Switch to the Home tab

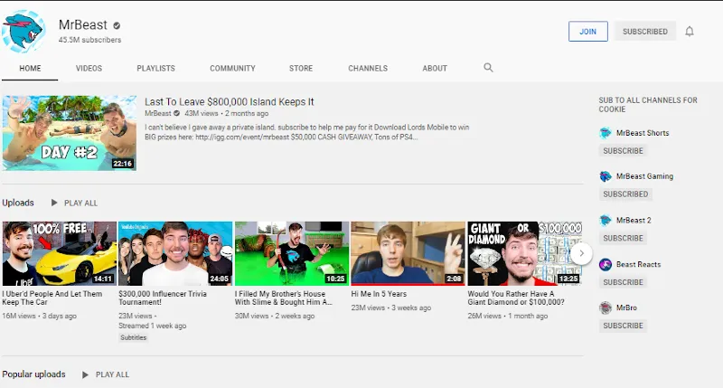30,68
